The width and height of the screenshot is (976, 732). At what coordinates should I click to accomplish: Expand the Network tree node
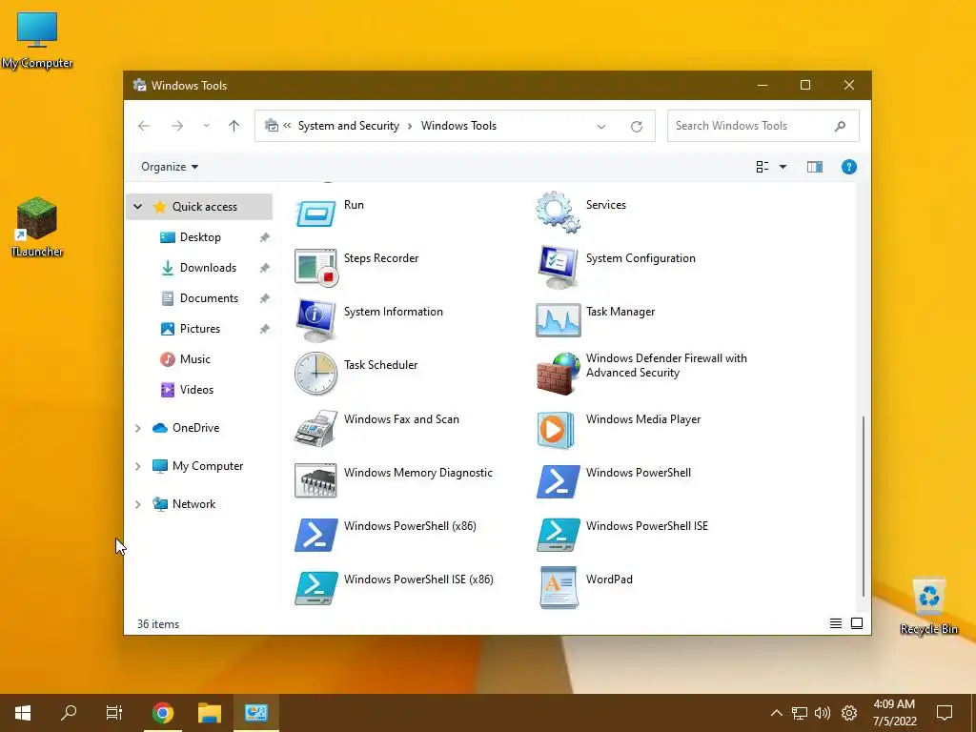[137, 504]
